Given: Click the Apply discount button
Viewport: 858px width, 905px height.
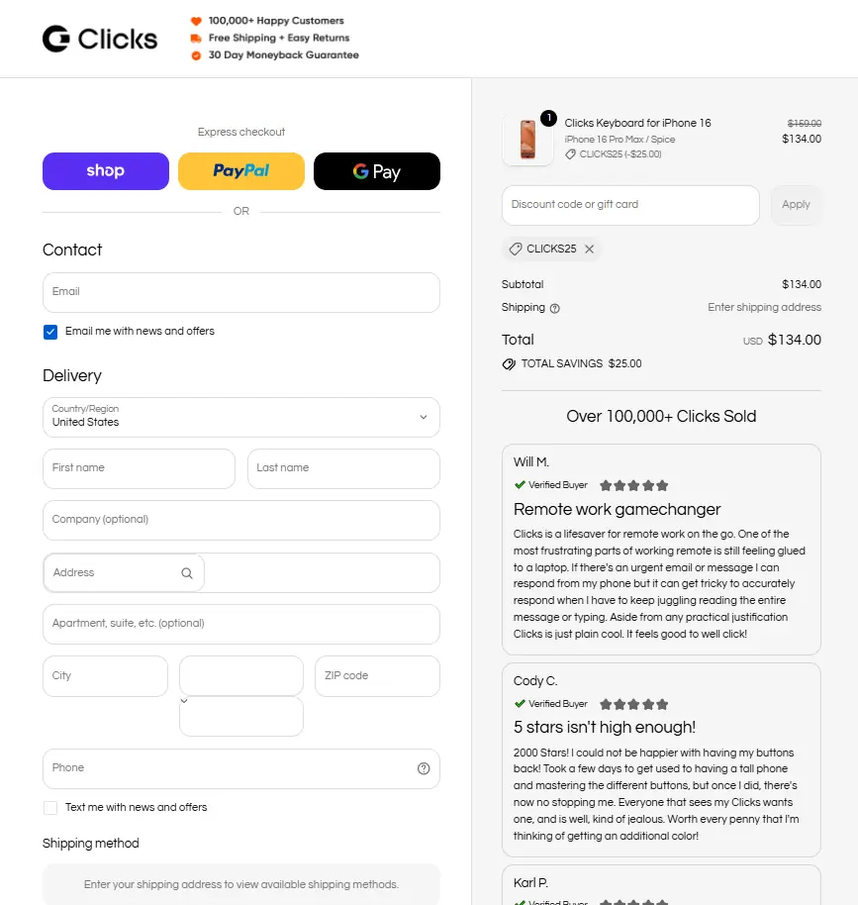Looking at the screenshot, I should coord(796,205).
